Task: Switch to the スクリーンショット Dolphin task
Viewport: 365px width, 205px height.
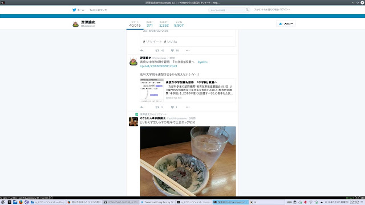Action: (48, 202)
